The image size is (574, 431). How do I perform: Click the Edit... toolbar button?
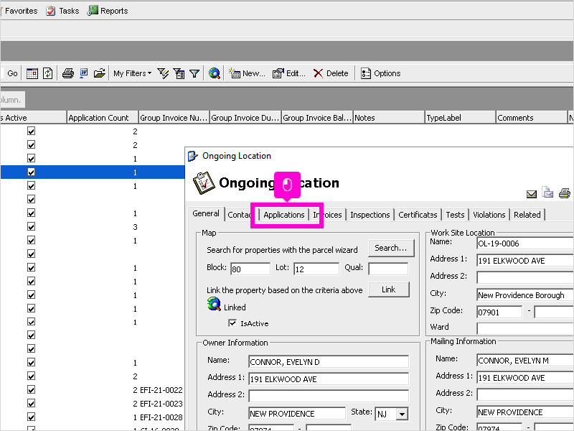(289, 73)
